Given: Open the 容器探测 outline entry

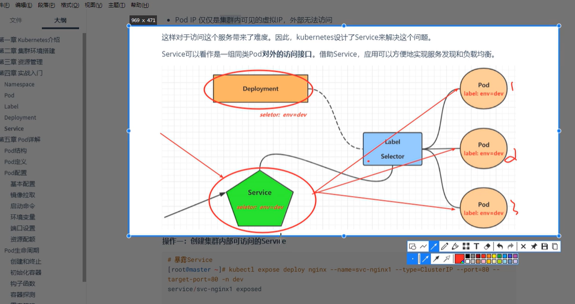Looking at the screenshot, I should click(x=23, y=295).
